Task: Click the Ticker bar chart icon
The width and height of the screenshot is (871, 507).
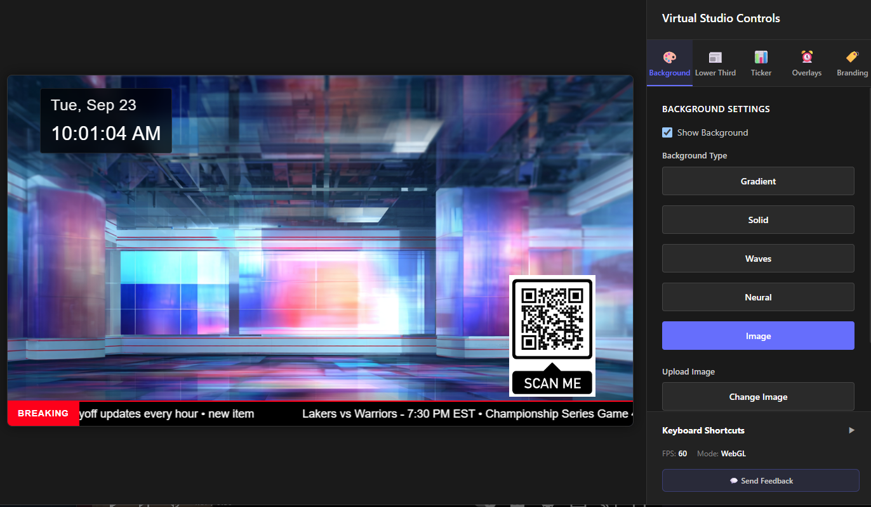Action: [761, 56]
